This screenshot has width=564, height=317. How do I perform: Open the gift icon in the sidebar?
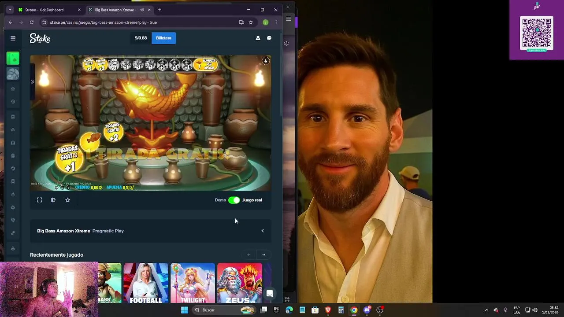13,155
